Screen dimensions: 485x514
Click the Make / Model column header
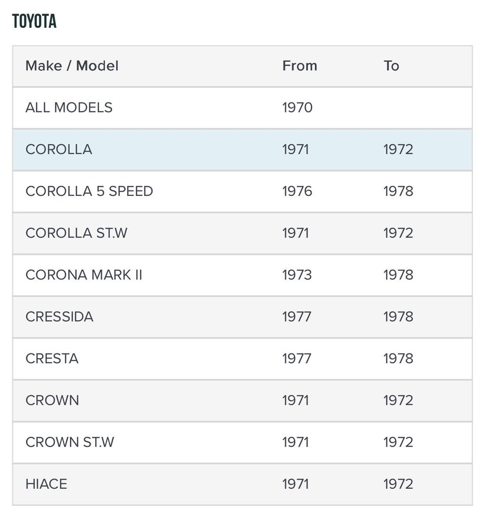72,66
